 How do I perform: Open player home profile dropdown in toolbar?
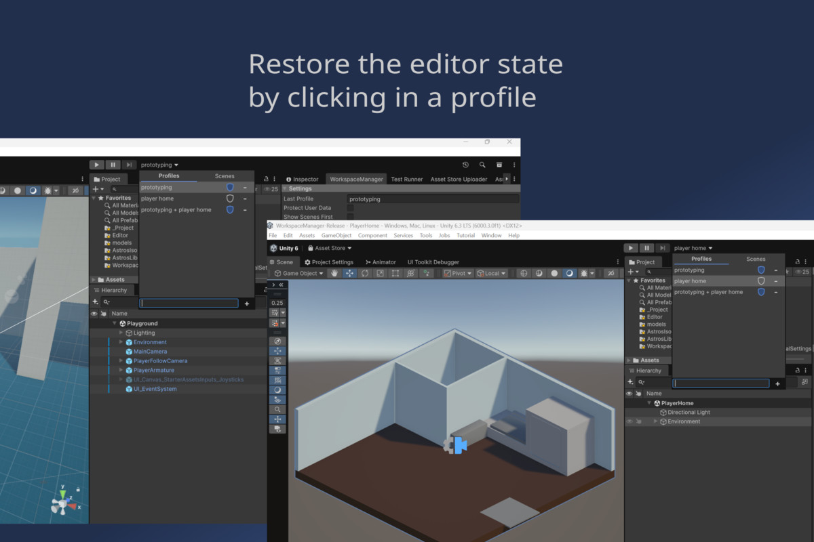pos(693,248)
